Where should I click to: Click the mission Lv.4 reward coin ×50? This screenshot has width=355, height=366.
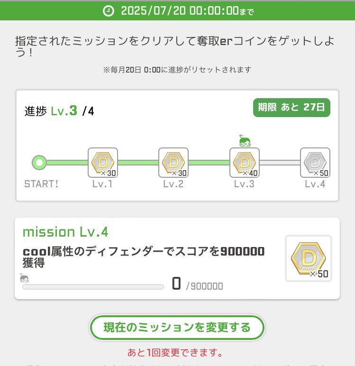point(309,258)
